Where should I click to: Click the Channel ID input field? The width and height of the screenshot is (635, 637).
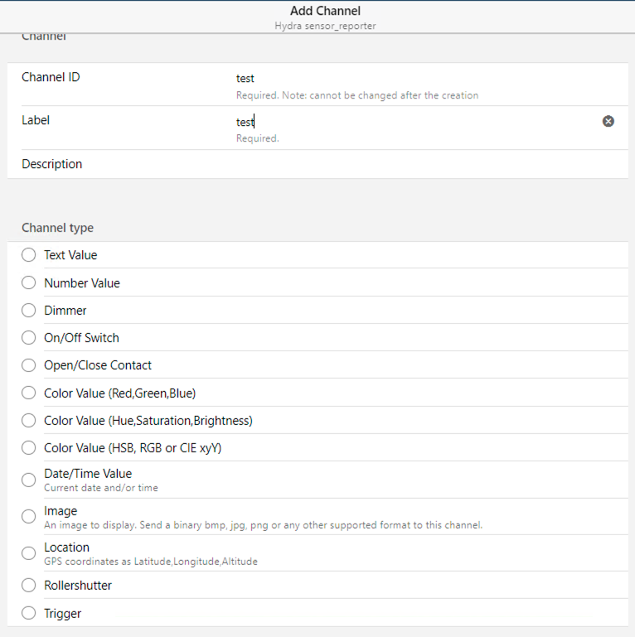[x=414, y=79]
